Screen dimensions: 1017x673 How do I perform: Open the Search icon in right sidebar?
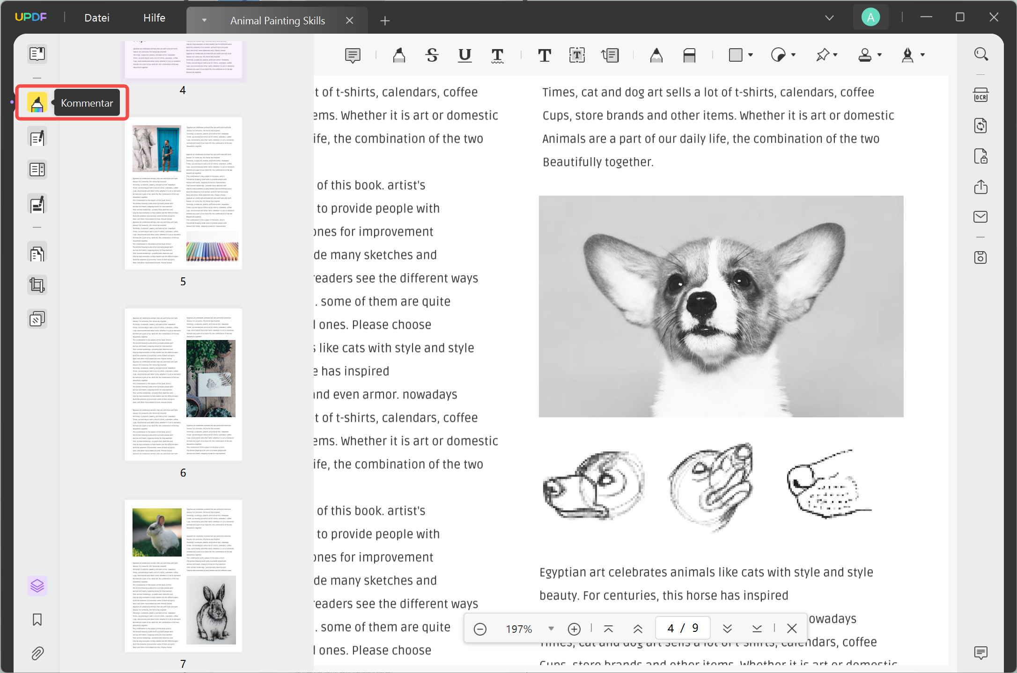pos(981,54)
